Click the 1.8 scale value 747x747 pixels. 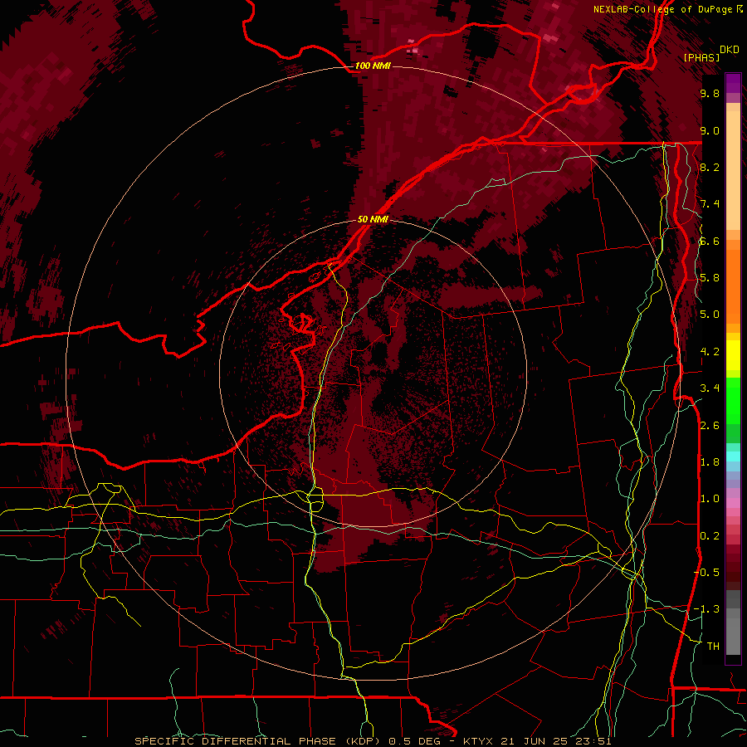pos(710,462)
